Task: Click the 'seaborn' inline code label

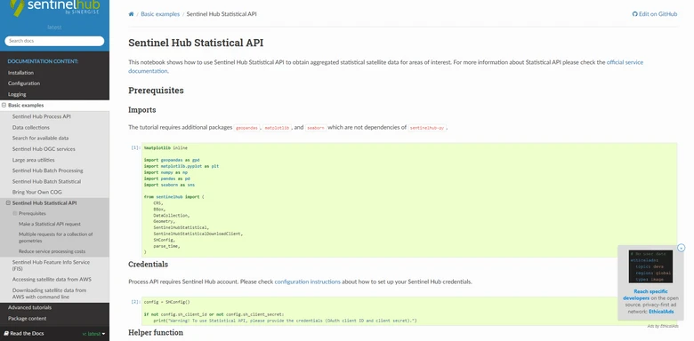Action: point(316,128)
